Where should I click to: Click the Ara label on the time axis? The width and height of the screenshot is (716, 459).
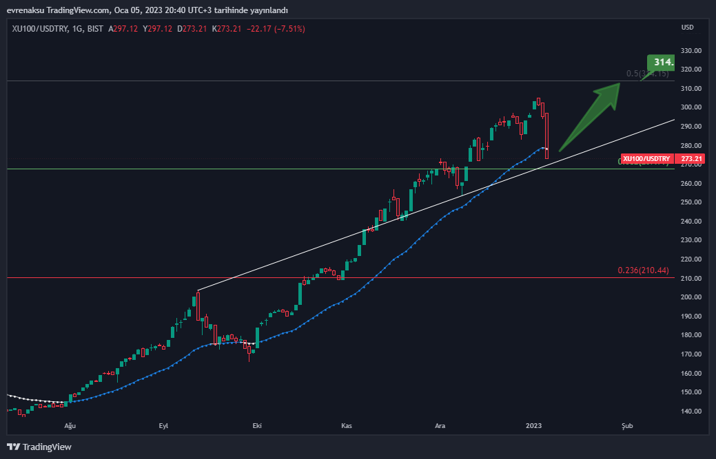click(x=440, y=426)
